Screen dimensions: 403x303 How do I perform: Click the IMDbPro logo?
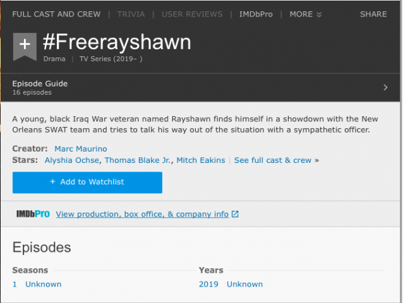[x=33, y=214]
